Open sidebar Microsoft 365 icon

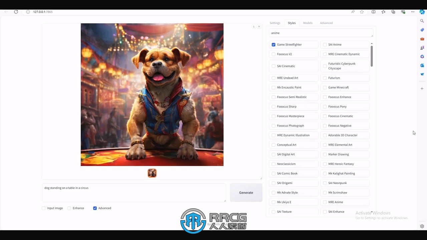422,57
